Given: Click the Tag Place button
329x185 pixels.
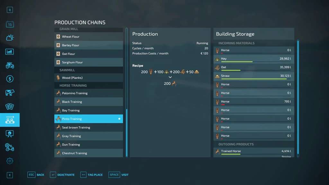Looking at the screenshot, I should (92, 175).
